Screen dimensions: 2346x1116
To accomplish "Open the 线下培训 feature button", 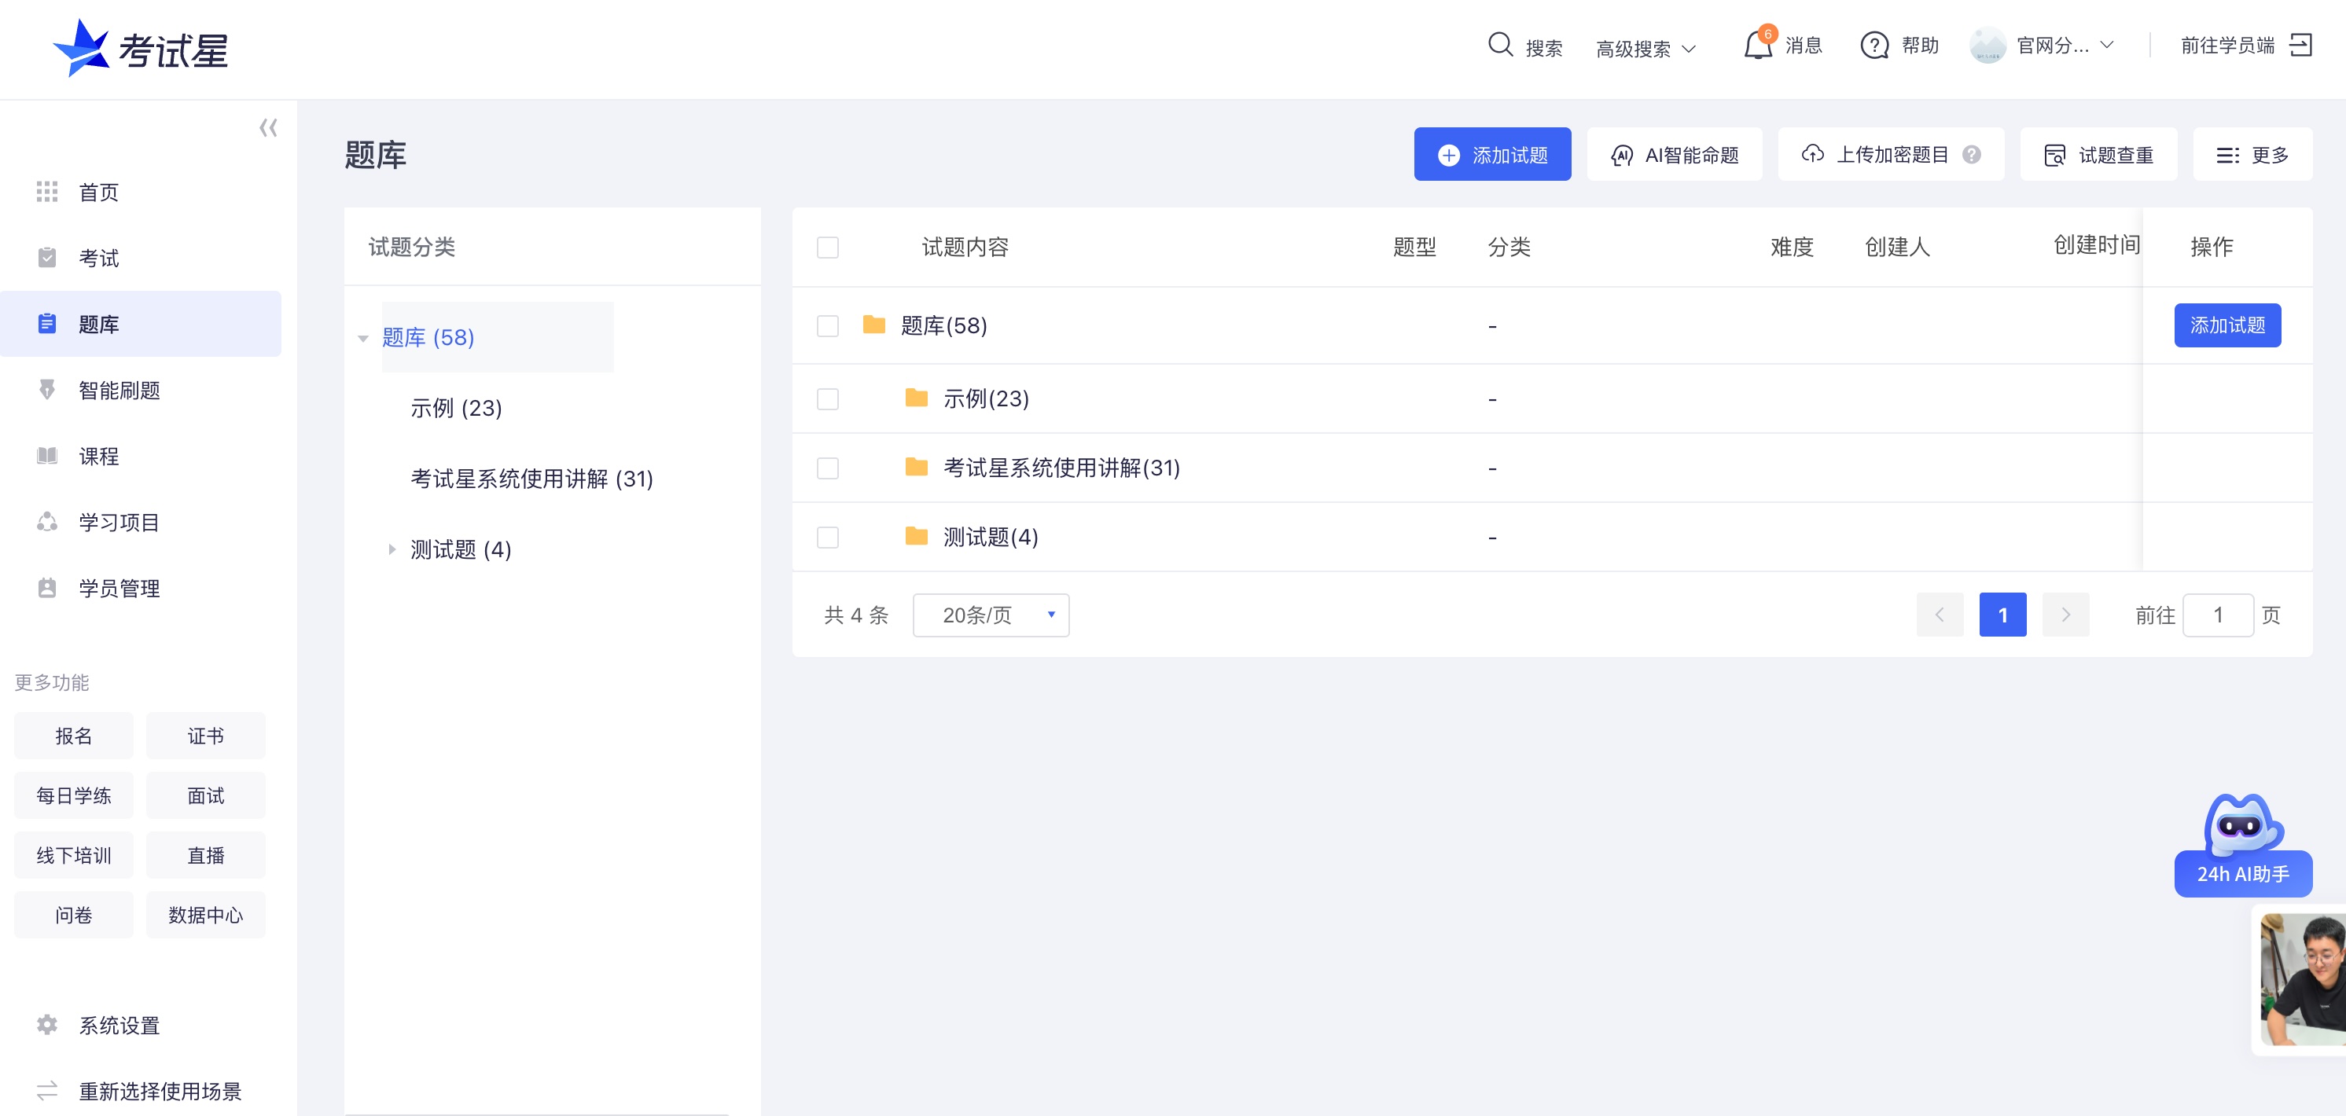I will [74, 855].
